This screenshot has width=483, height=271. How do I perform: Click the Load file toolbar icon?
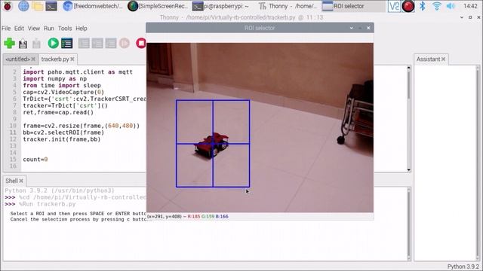[23, 44]
